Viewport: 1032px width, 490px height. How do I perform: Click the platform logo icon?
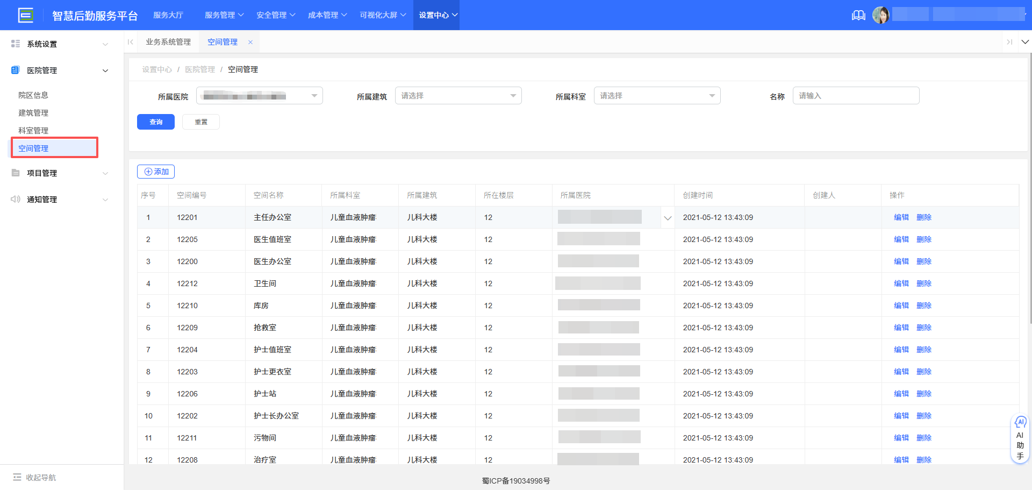[x=25, y=15]
